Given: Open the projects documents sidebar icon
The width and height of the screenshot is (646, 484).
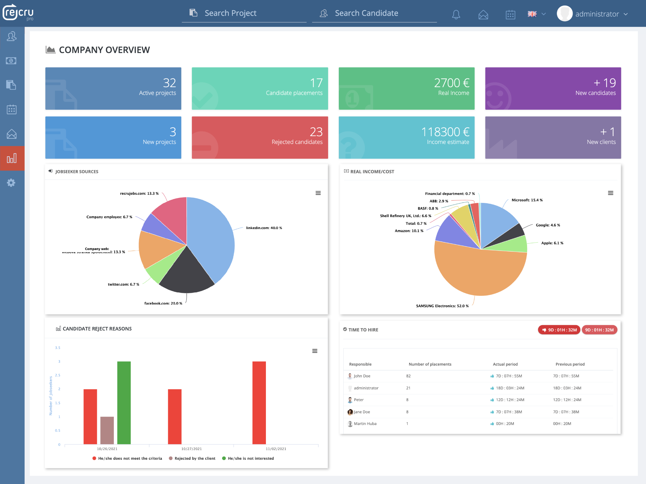Looking at the screenshot, I should click(x=11, y=85).
